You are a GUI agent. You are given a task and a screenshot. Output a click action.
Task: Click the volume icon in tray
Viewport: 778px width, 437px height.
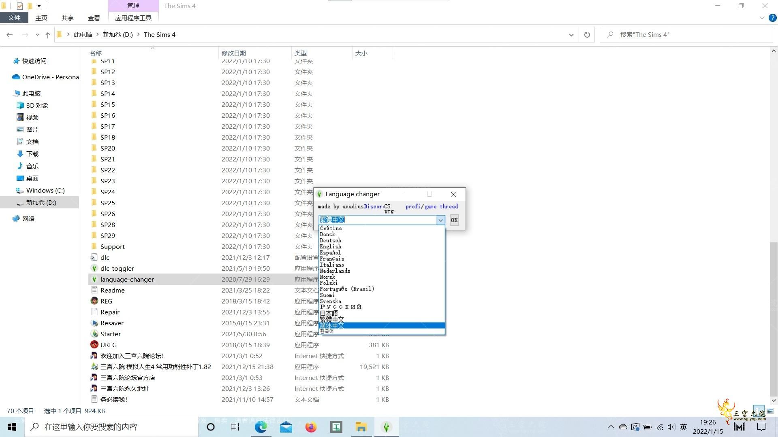(671, 427)
